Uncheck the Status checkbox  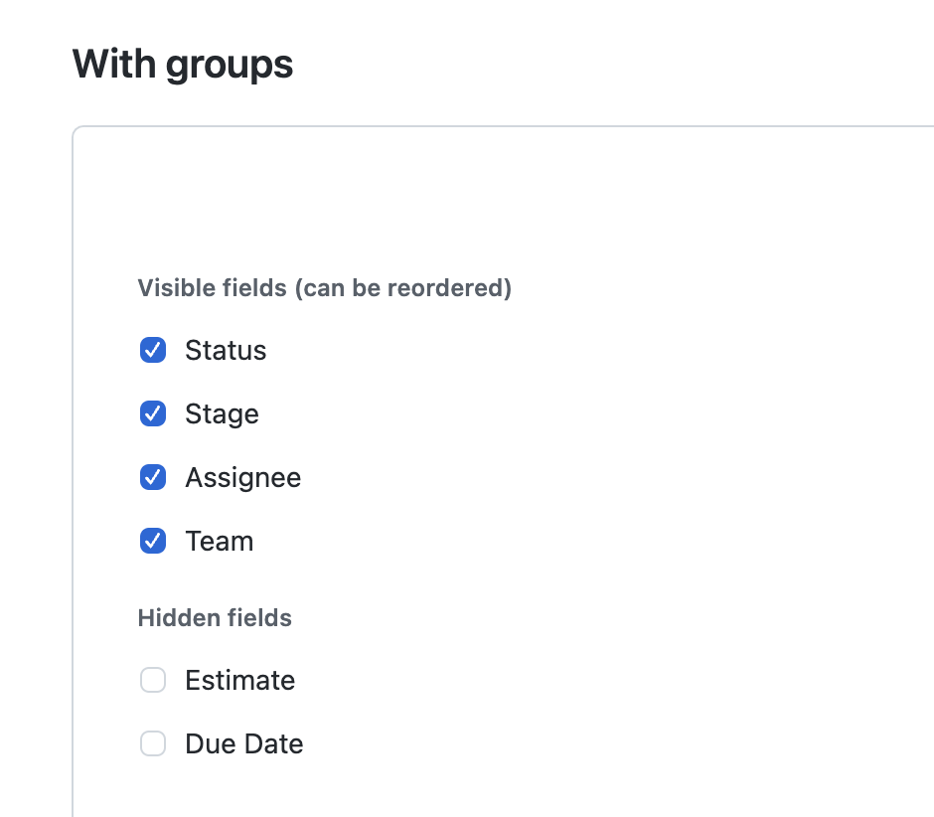[153, 350]
